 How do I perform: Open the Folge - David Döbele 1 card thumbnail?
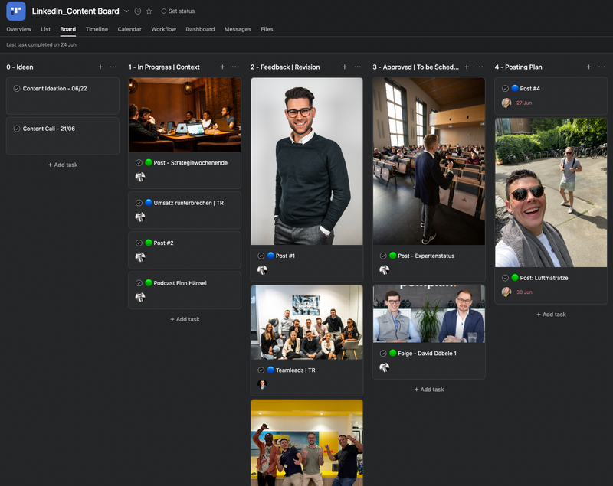[x=428, y=314]
